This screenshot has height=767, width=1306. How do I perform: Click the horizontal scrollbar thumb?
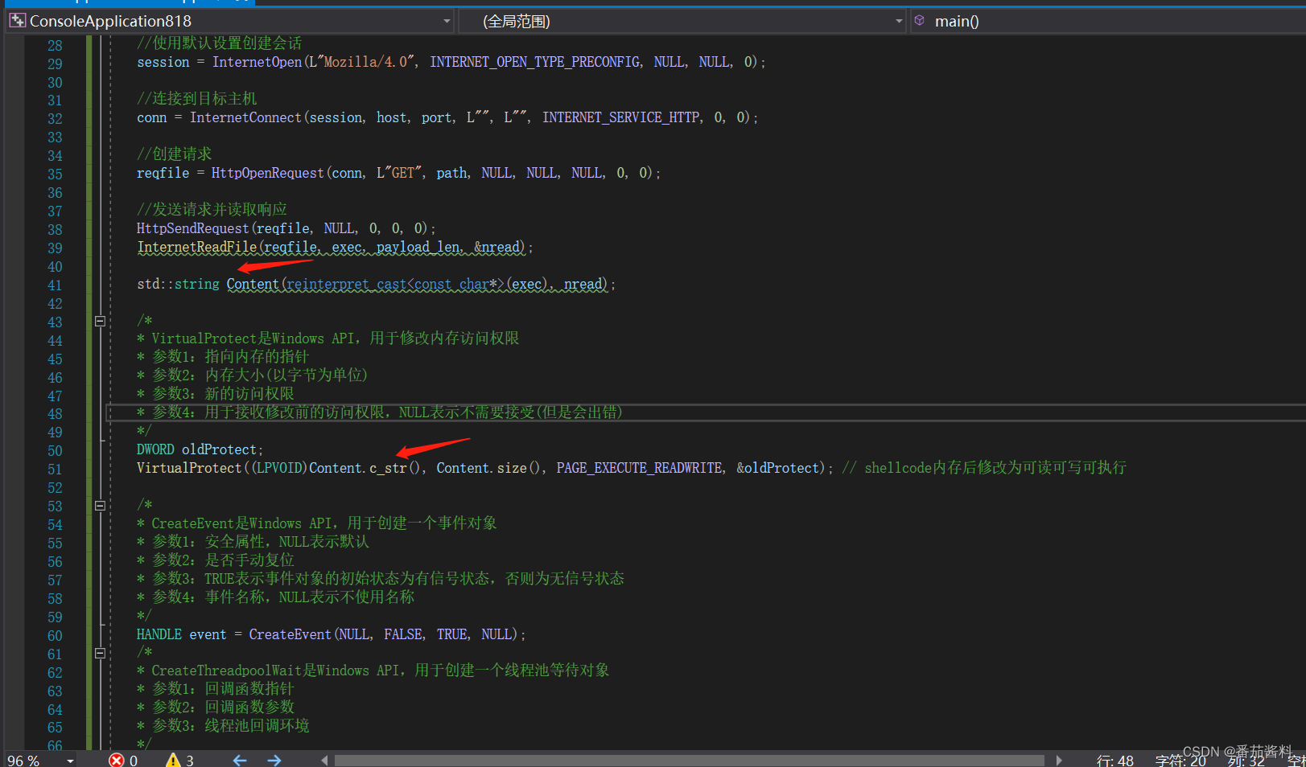(690, 761)
